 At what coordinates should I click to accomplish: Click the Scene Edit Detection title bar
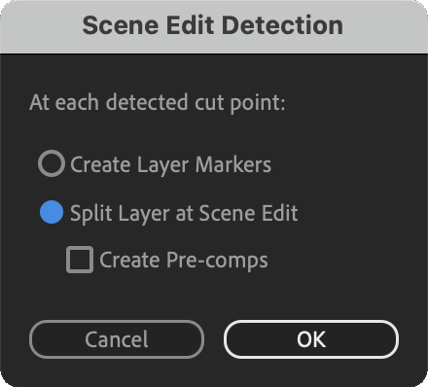tap(214, 26)
